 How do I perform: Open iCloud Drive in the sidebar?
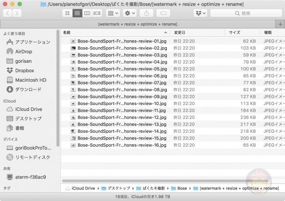point(24,109)
